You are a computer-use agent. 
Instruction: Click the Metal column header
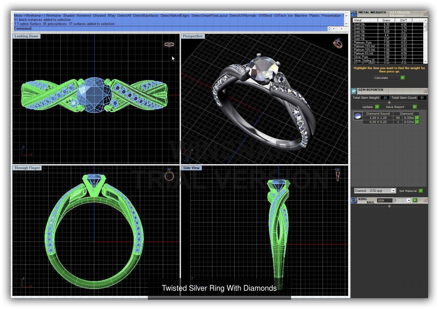coord(365,20)
